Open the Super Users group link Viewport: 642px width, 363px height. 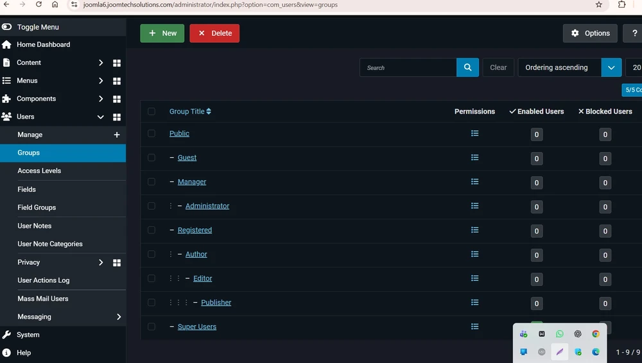[197, 326]
